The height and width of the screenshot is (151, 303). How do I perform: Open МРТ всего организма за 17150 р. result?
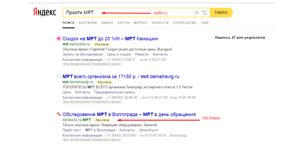tap(121, 77)
